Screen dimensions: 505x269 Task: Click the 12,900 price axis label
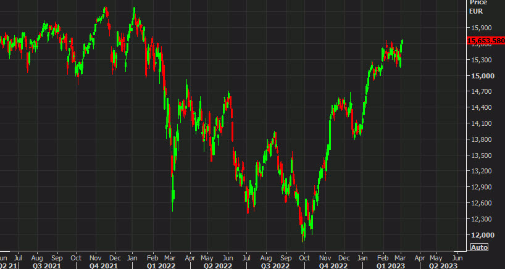click(x=481, y=187)
